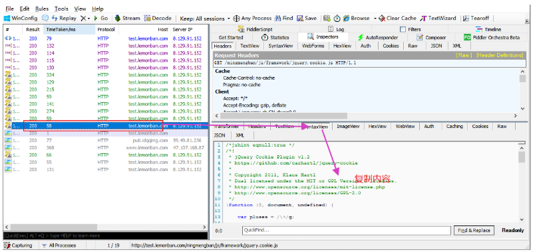The height and width of the screenshot is (252, 533).
Task: Expand the Browse dropdown arrow
Action: click(x=375, y=19)
